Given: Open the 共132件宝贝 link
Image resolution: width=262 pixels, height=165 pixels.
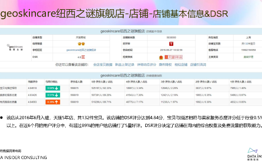Looking at the screenshot, I should coord(248,44).
